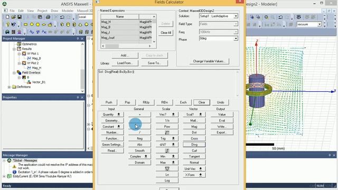Open the Complex dropdown button

pyautogui.click(x=139, y=156)
